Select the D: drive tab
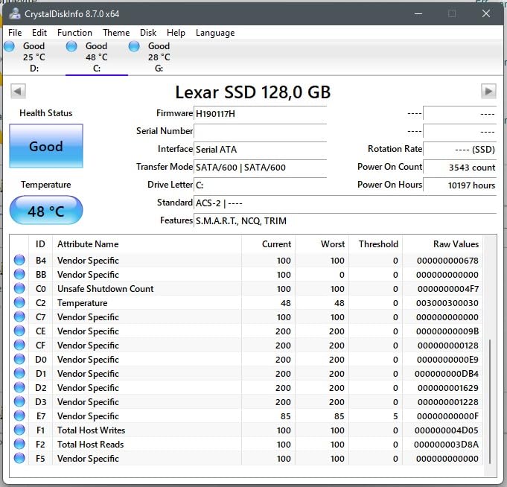The image size is (507, 487). [34, 57]
